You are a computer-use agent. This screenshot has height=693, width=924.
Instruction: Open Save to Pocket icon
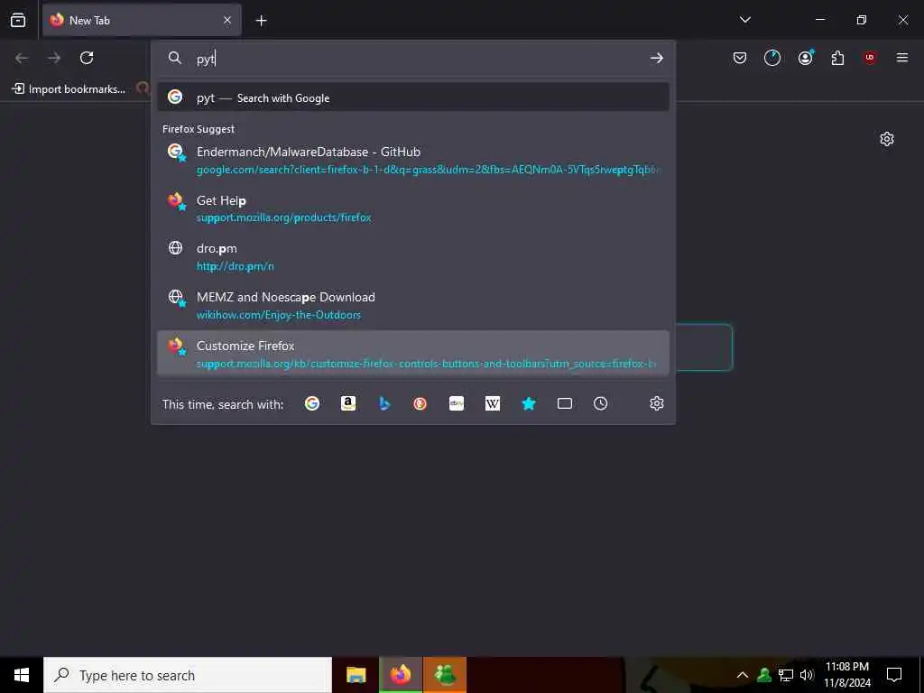click(740, 58)
